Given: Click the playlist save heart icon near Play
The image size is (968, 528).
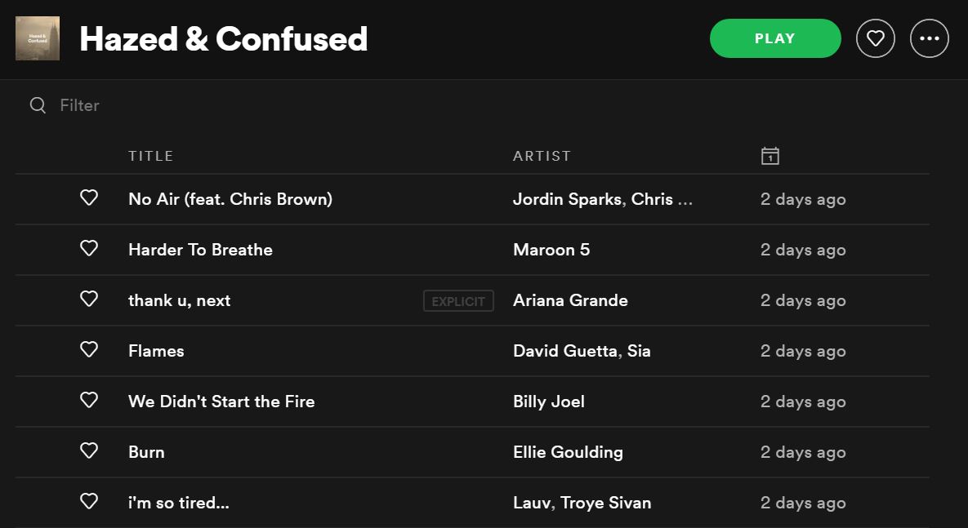Looking at the screenshot, I should tap(876, 38).
